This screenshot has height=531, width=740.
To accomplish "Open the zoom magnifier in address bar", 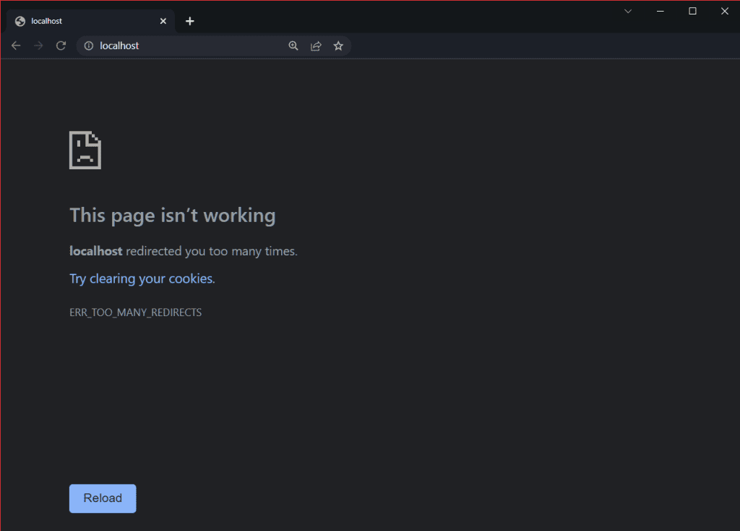I will [x=293, y=46].
